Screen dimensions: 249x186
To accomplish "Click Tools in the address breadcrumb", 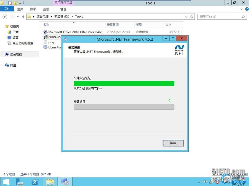I will [79, 17].
